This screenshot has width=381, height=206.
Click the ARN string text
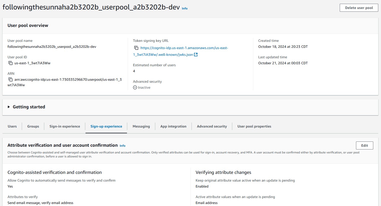tap(64, 82)
